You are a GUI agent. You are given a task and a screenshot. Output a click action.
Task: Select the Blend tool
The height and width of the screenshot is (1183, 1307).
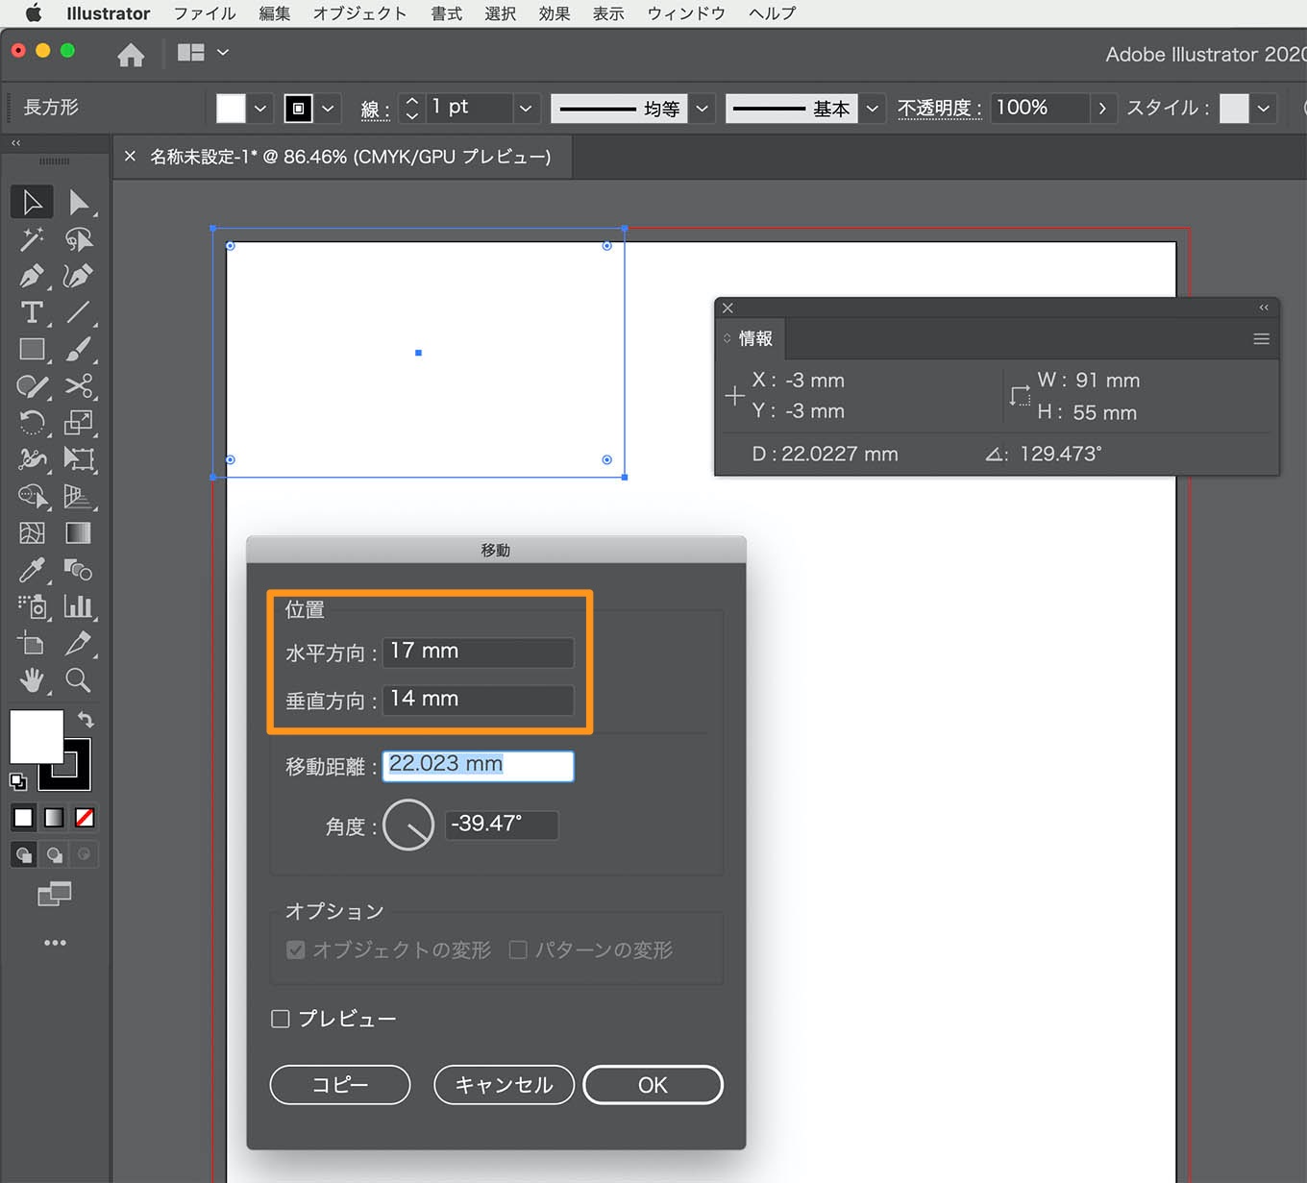pos(79,570)
